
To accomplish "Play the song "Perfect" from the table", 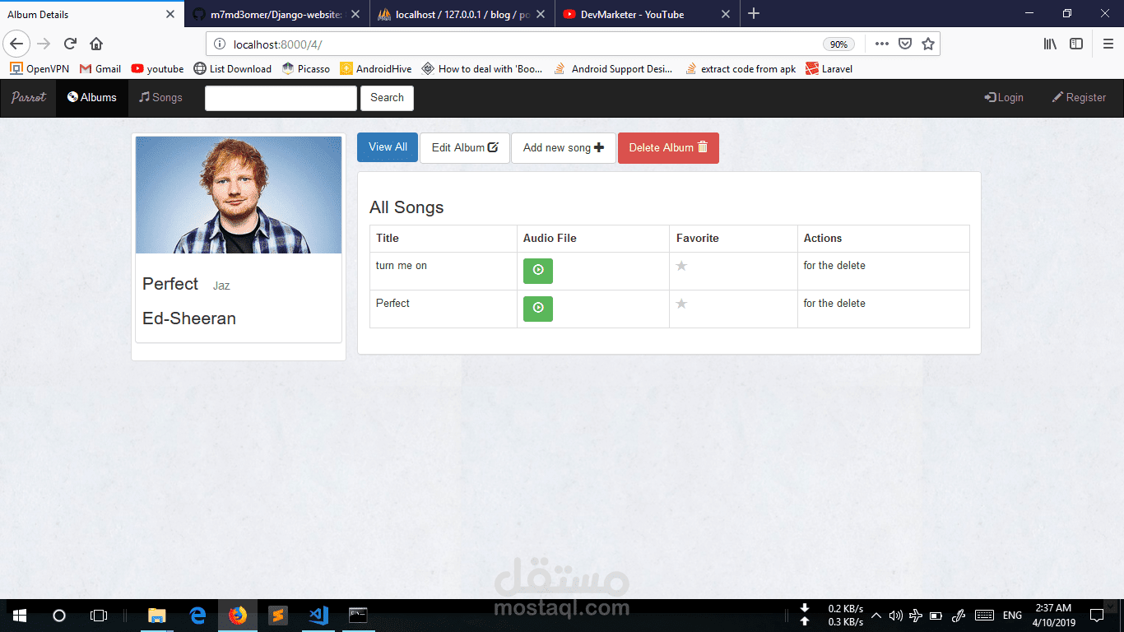I will [x=537, y=309].
